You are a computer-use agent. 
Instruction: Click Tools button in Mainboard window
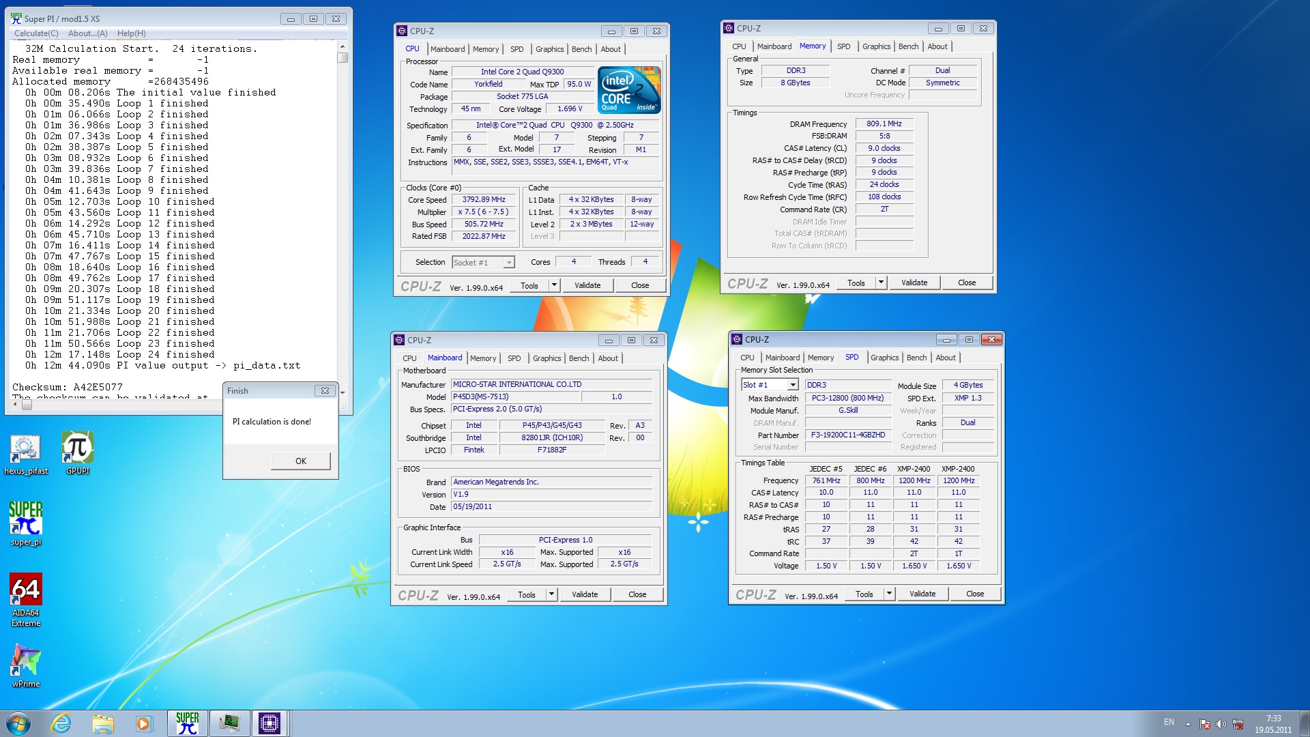(x=527, y=594)
